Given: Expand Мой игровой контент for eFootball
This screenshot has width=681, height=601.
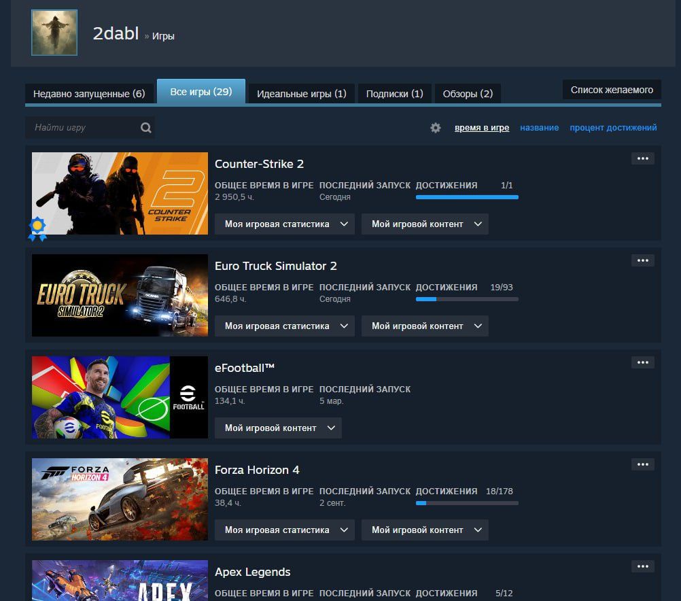Looking at the screenshot, I should coord(278,428).
